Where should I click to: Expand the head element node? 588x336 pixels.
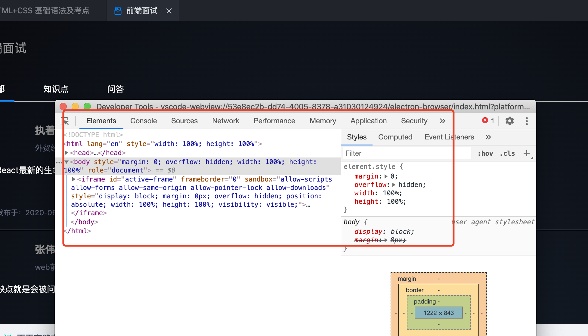[x=67, y=153]
